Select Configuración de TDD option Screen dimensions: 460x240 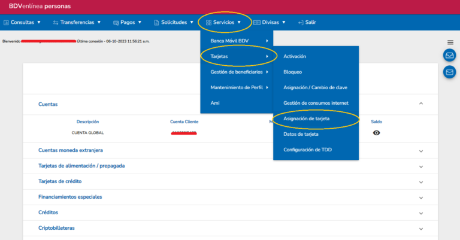[316, 150]
